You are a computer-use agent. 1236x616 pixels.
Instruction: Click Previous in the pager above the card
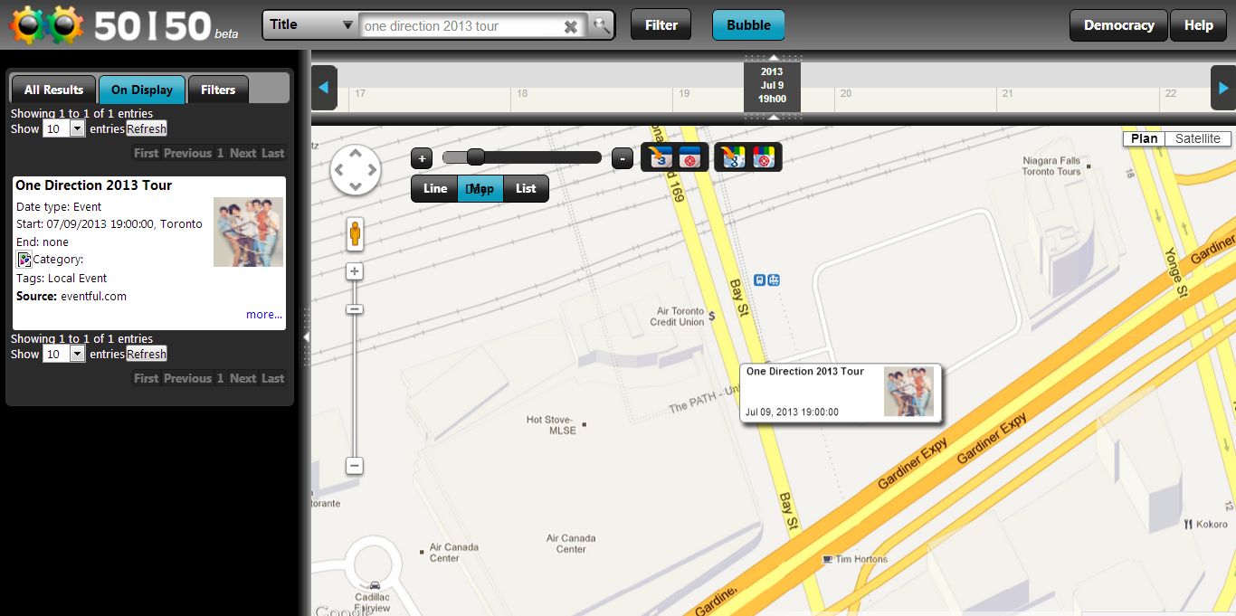click(x=187, y=153)
